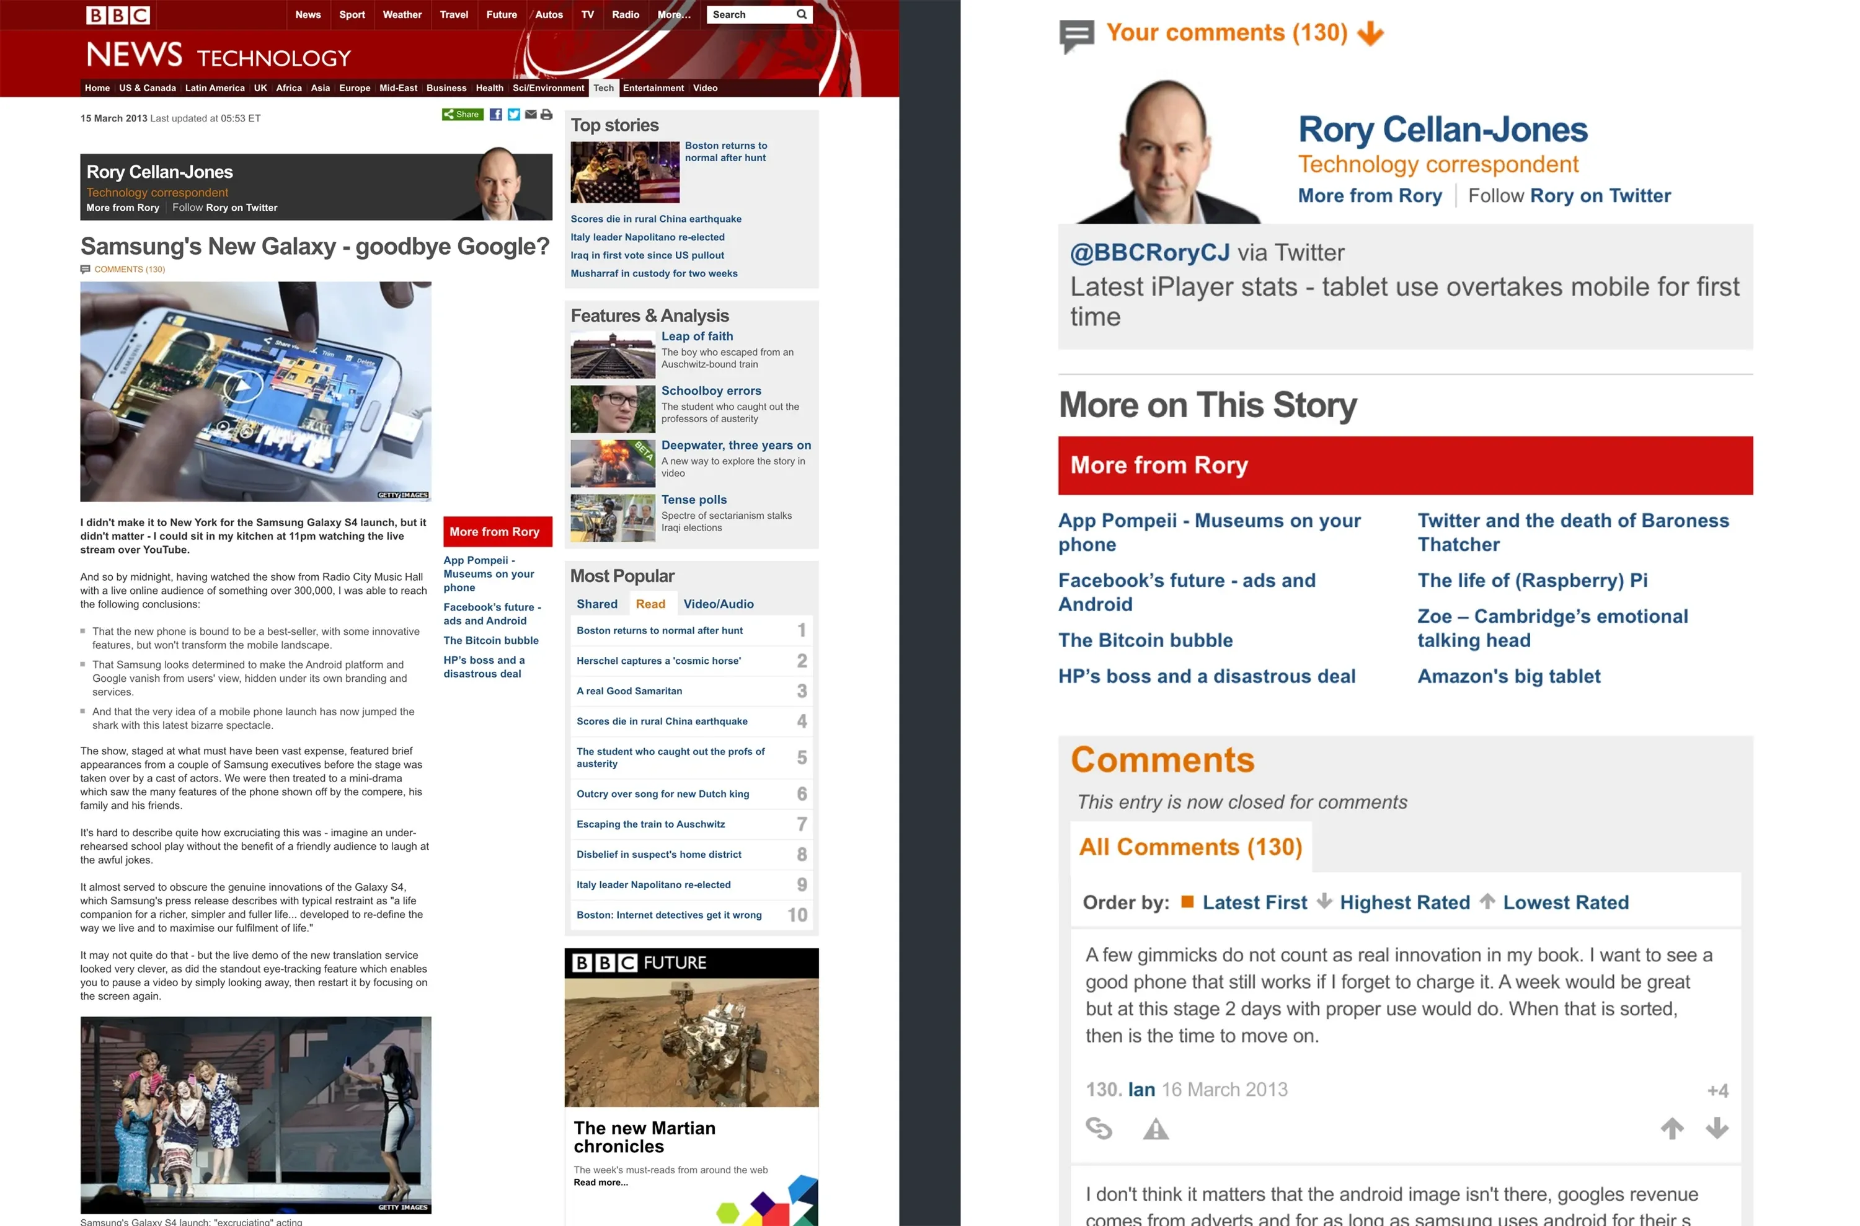This screenshot has width=1860, height=1226.
Task: Click the BBC logo in header
Action: (x=117, y=15)
